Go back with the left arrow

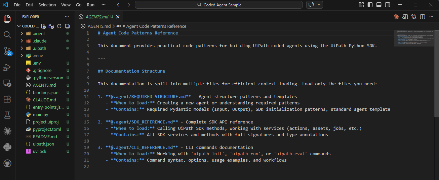click(119, 5)
